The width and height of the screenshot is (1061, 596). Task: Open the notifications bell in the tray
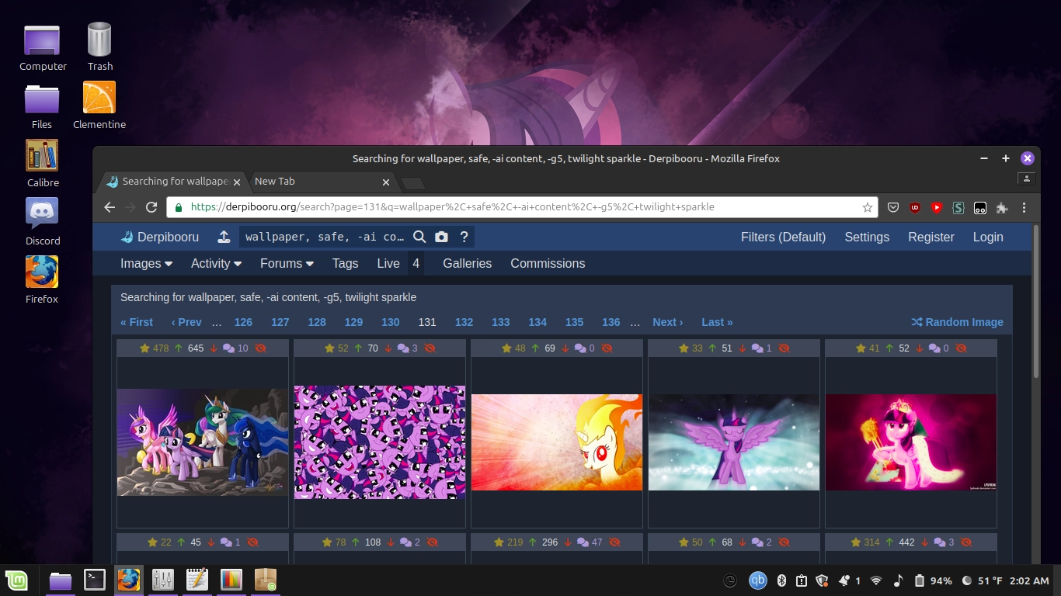[x=844, y=580]
